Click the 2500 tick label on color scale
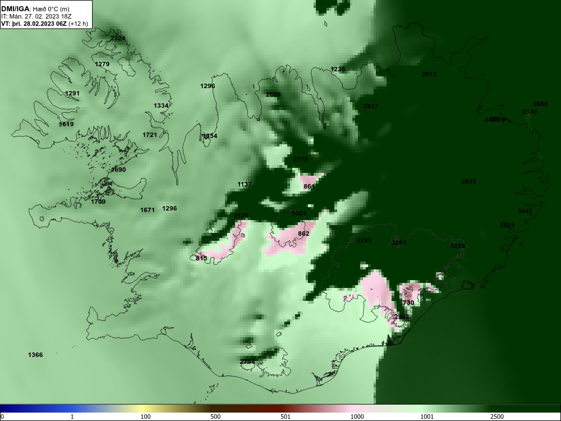 497,417
